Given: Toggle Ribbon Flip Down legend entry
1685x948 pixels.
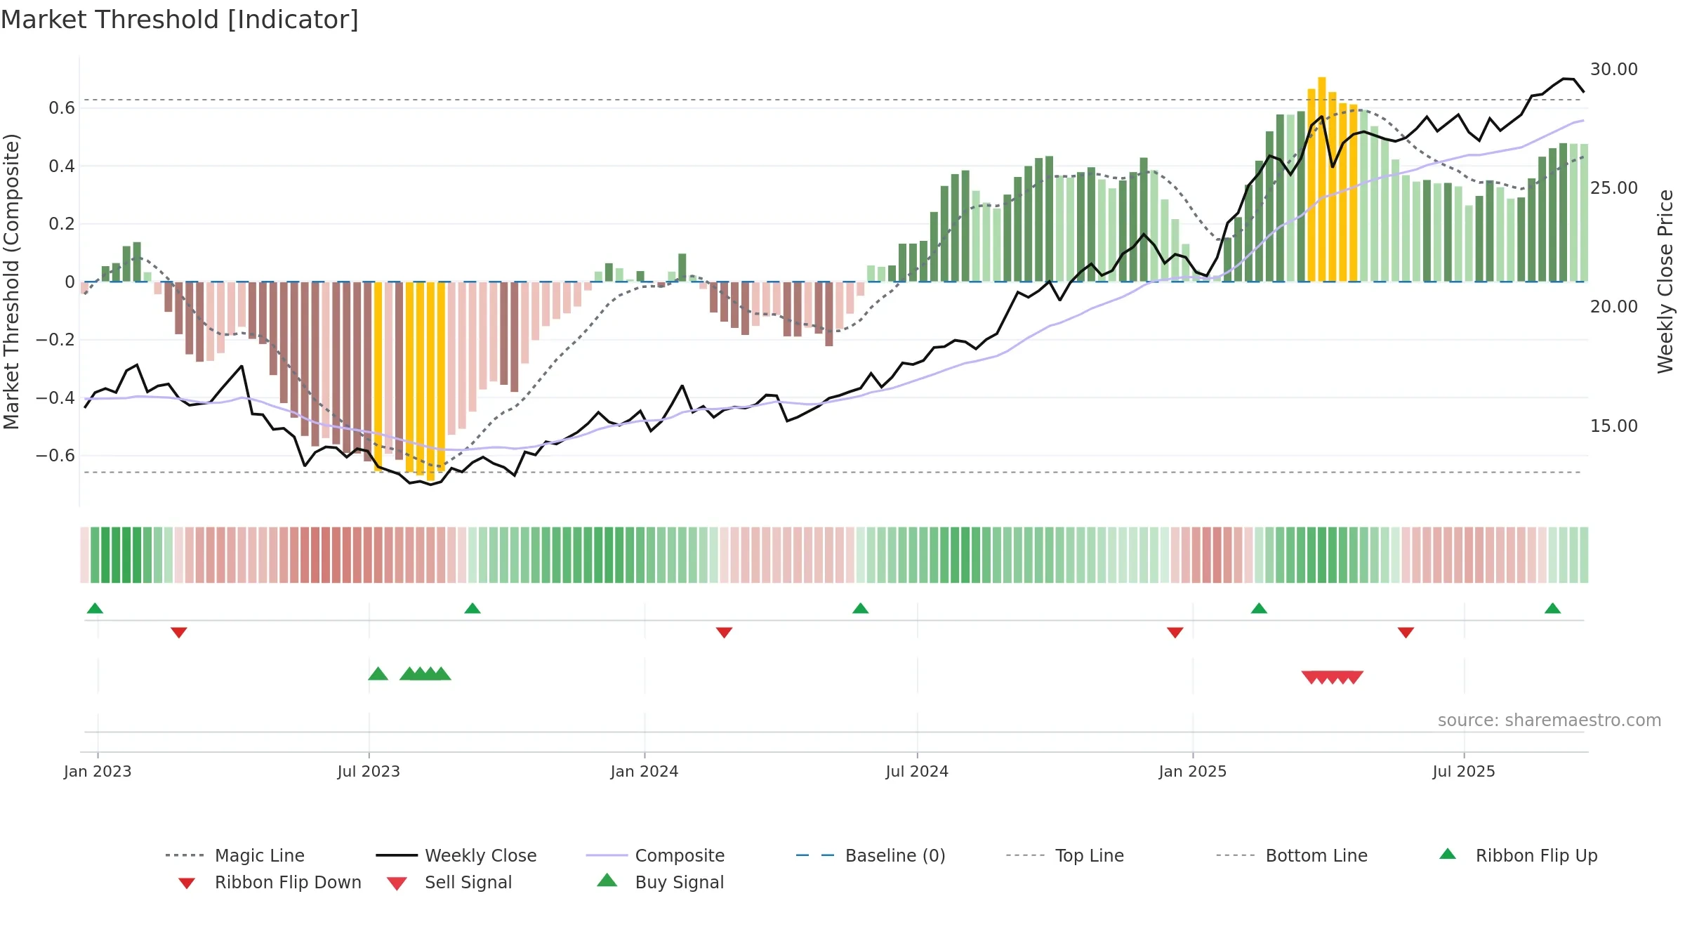Looking at the screenshot, I should (269, 882).
